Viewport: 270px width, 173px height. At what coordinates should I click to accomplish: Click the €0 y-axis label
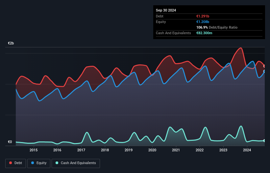click(x=10, y=142)
